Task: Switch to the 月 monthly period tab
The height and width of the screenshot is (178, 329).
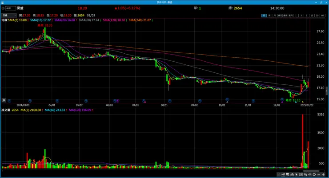Action: click(x=275, y=16)
